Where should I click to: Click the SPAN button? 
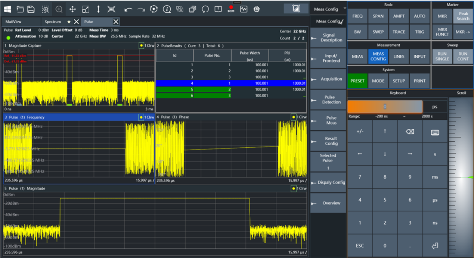pyautogui.click(x=378, y=16)
